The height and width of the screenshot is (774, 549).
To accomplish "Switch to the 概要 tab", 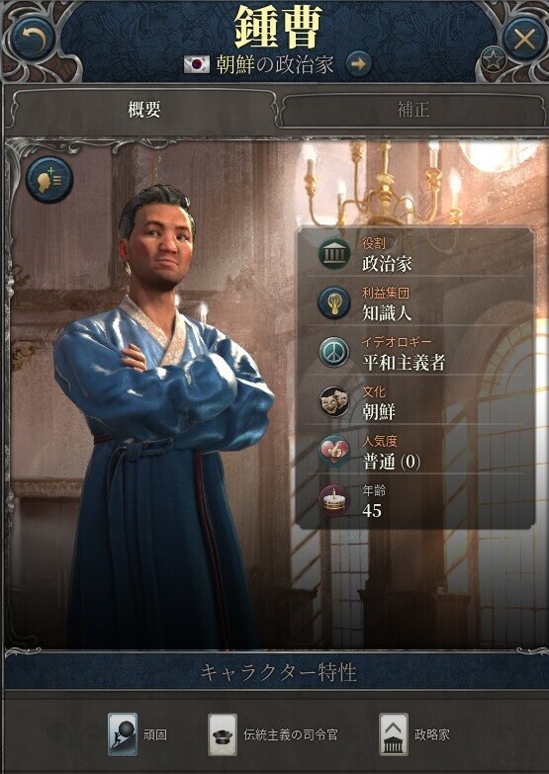I will [x=143, y=110].
